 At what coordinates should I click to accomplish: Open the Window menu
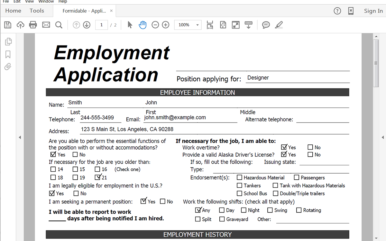tap(46, 2)
